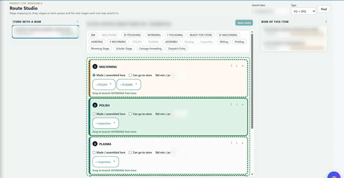Pick the Rimming Stage chip
344x178 pixels.
coord(100,48)
